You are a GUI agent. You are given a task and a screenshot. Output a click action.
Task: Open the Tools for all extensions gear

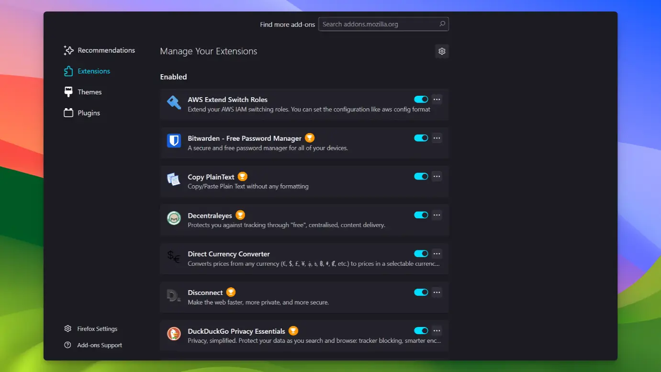441,51
